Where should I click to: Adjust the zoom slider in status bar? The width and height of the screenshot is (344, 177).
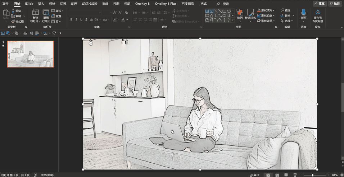(x=313, y=175)
